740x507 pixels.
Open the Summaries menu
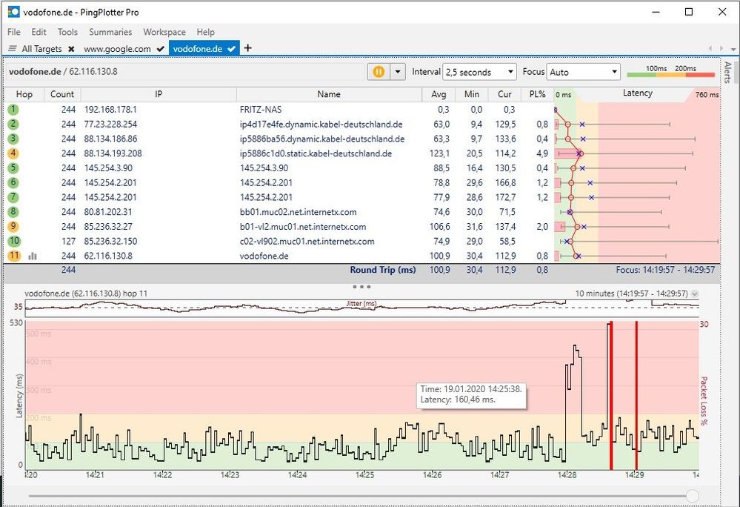coord(110,32)
